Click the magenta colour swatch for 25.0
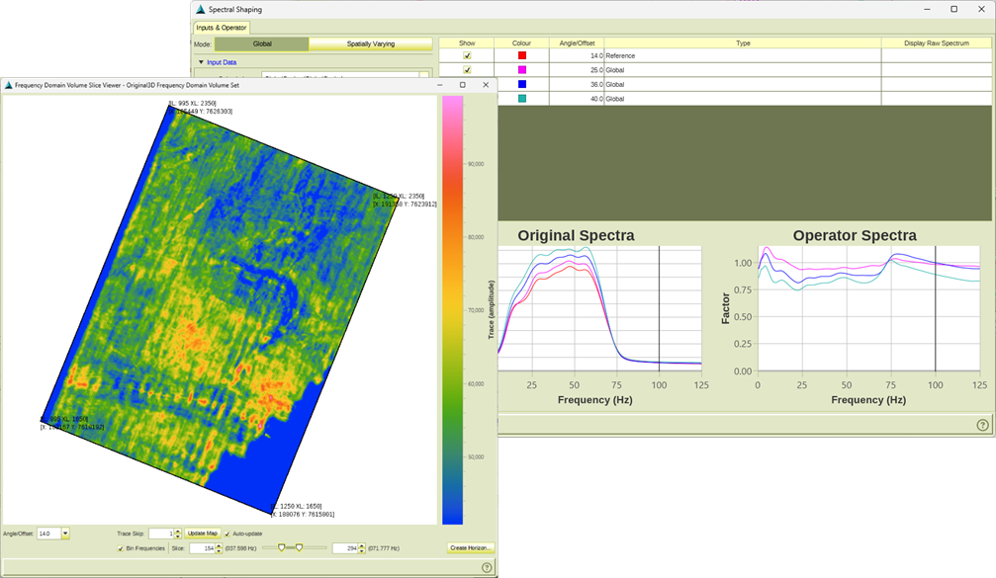This screenshot has width=996, height=578. point(522,70)
